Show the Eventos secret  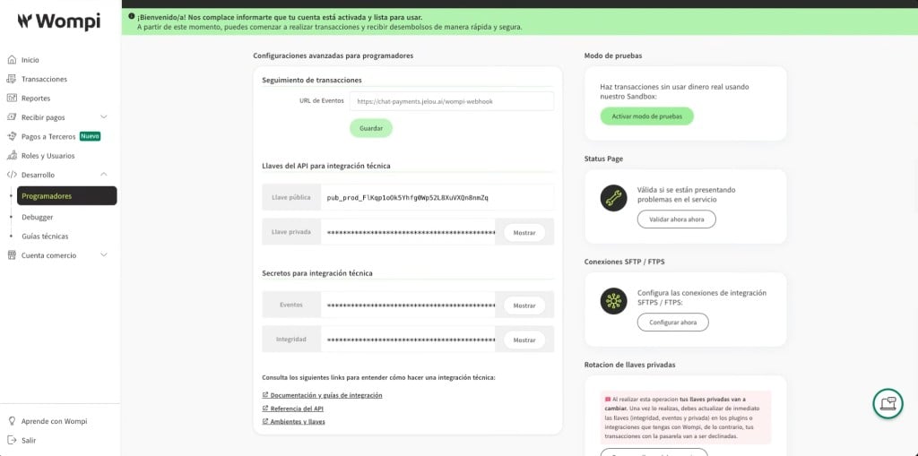pyautogui.click(x=524, y=305)
